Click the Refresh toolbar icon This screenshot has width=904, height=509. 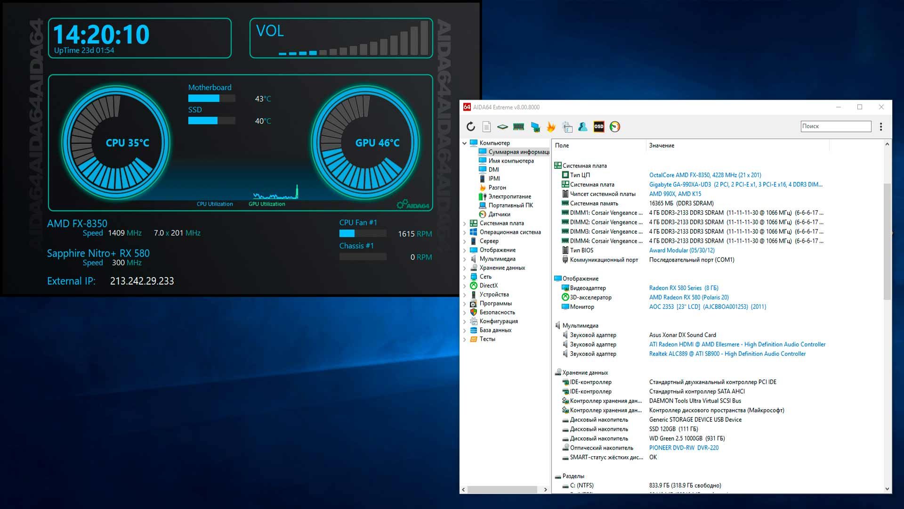click(x=471, y=126)
